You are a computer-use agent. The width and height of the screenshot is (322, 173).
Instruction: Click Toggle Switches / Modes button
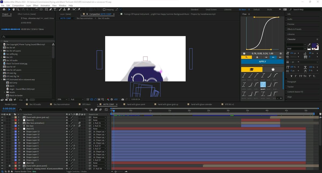coord(76,171)
